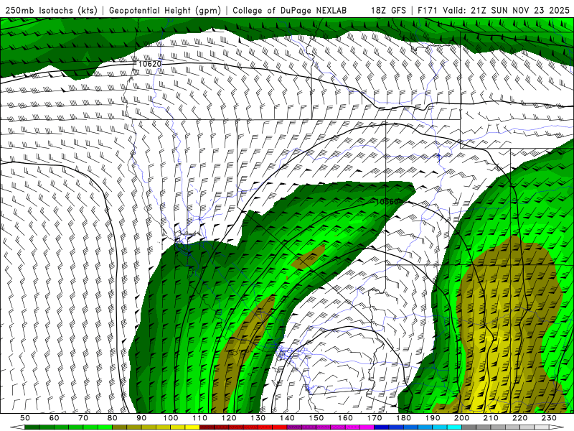
Task: Click the 10620 height contour label
Action: click(x=150, y=64)
